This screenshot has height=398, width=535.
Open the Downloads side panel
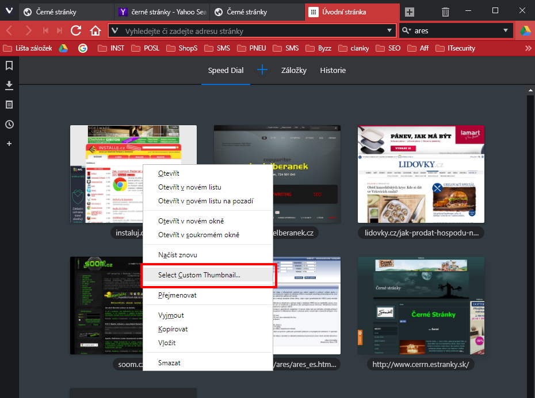[9, 85]
